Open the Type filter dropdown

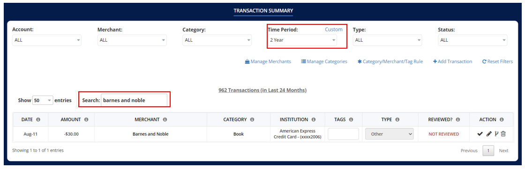coord(387,40)
